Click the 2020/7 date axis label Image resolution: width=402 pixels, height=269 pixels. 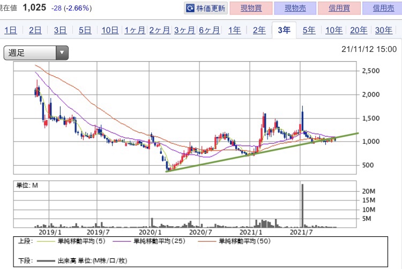200,233
